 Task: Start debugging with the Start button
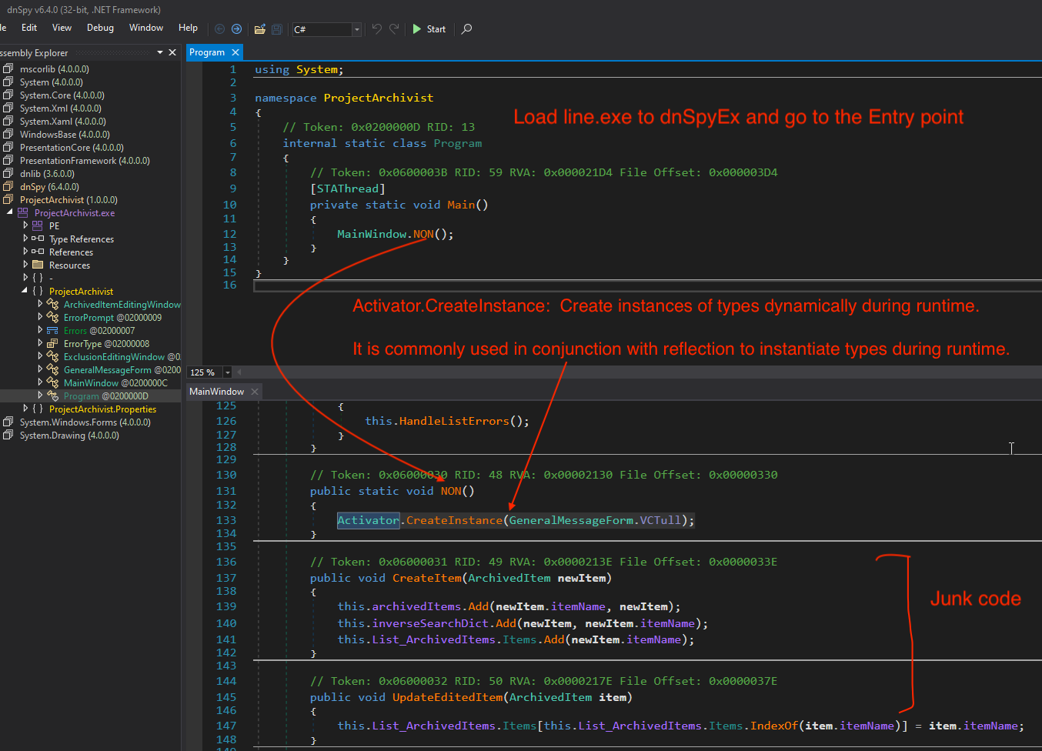pos(429,28)
